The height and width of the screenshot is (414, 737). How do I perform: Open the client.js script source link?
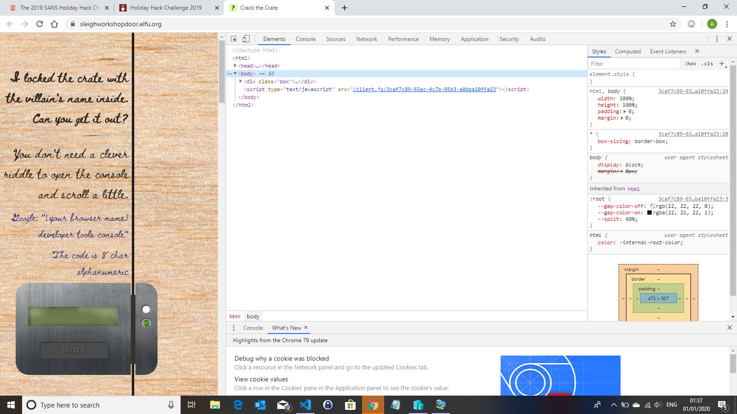[x=424, y=89]
